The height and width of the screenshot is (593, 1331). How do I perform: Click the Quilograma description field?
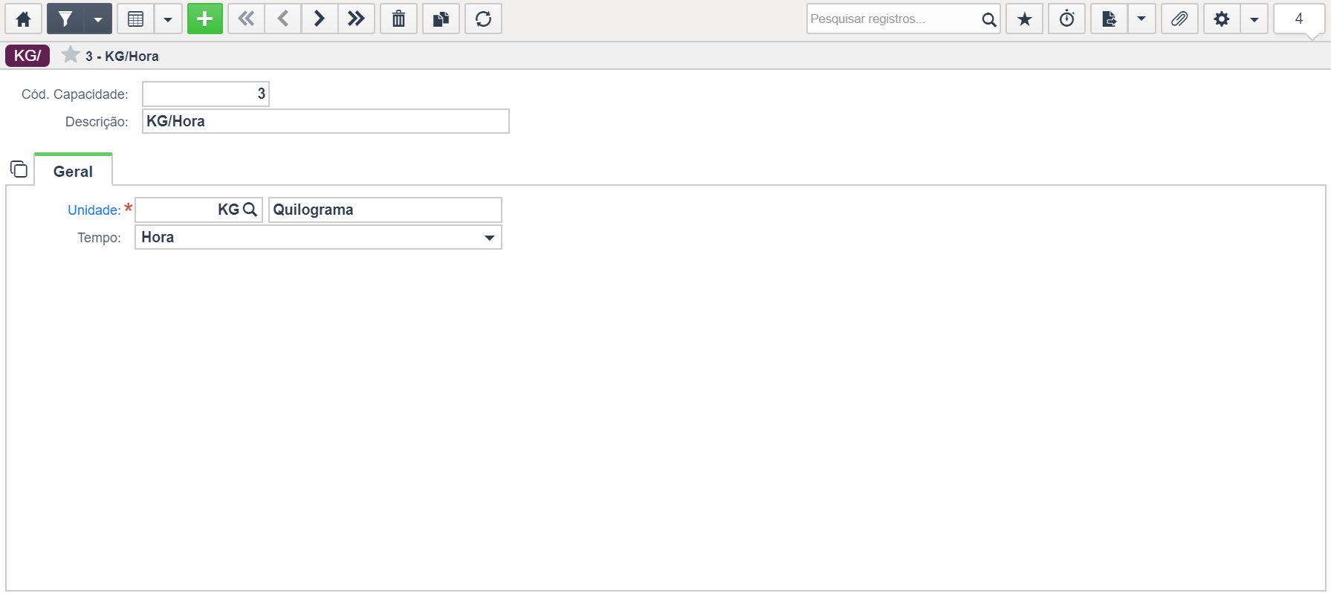385,210
